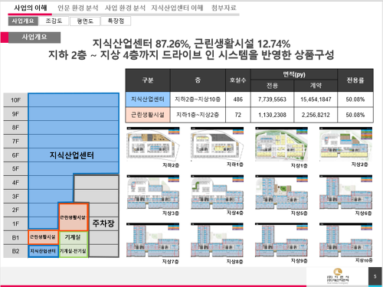Open the 사업의 이해 top tab

tap(31, 8)
